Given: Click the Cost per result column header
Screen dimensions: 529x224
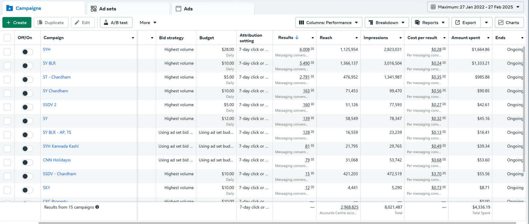Looking at the screenshot, I should [422, 38].
